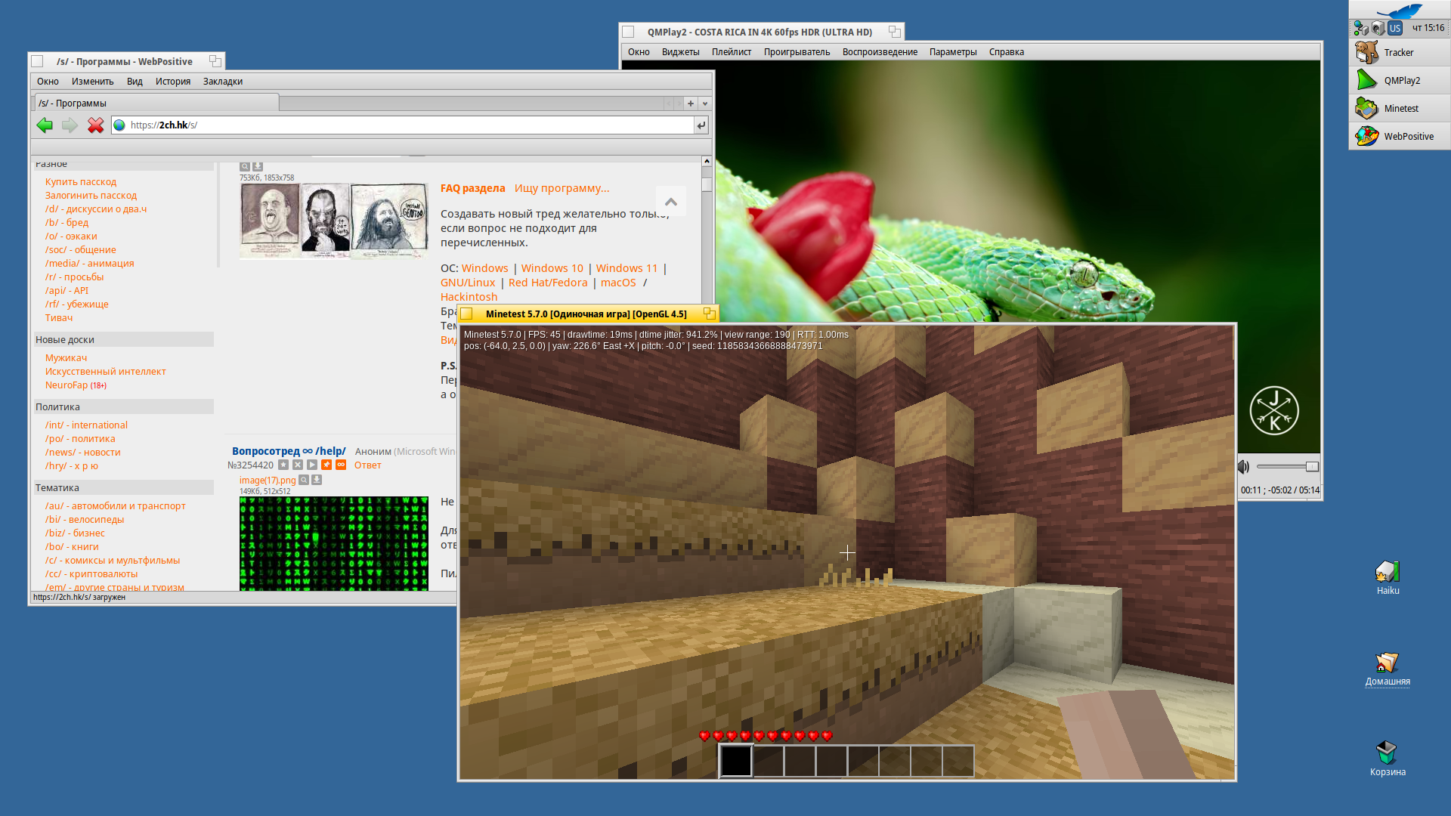Viewport: 1451px width, 816px height.
Task: Stop page loading with red X
Action: (95, 125)
